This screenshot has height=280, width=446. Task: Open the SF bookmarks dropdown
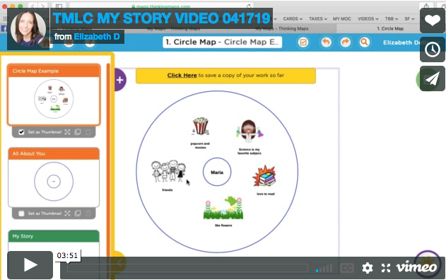tap(409, 19)
